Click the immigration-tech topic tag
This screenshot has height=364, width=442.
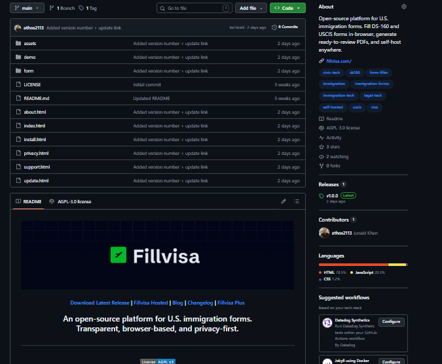[339, 95]
